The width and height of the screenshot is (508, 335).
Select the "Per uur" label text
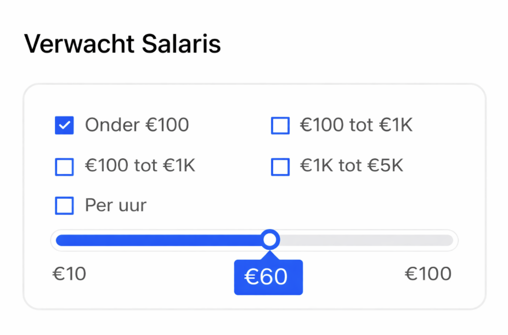[116, 205]
